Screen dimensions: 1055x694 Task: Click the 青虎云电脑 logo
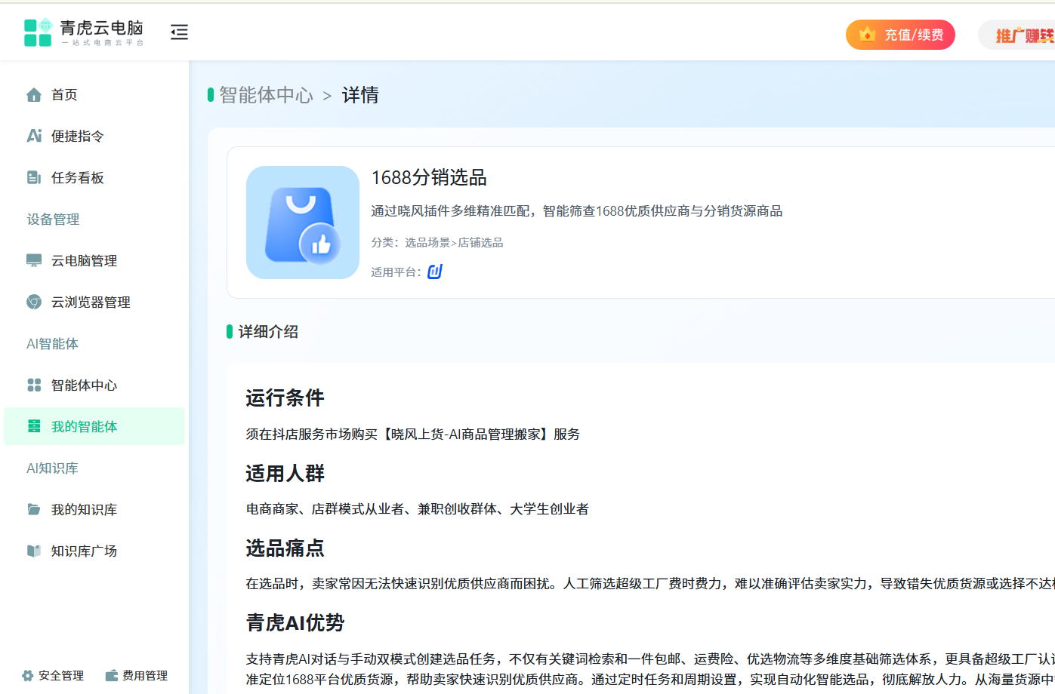point(83,32)
